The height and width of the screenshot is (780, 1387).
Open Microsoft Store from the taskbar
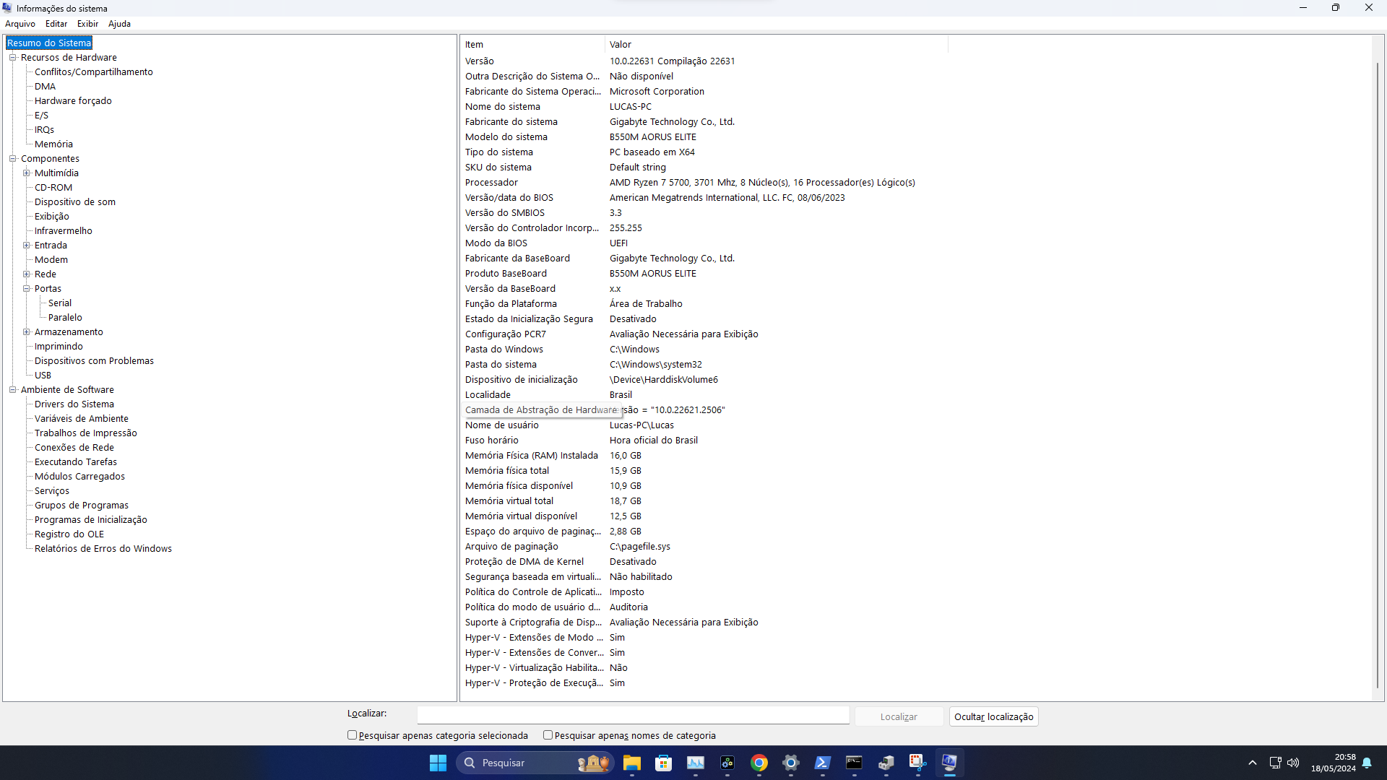664,763
